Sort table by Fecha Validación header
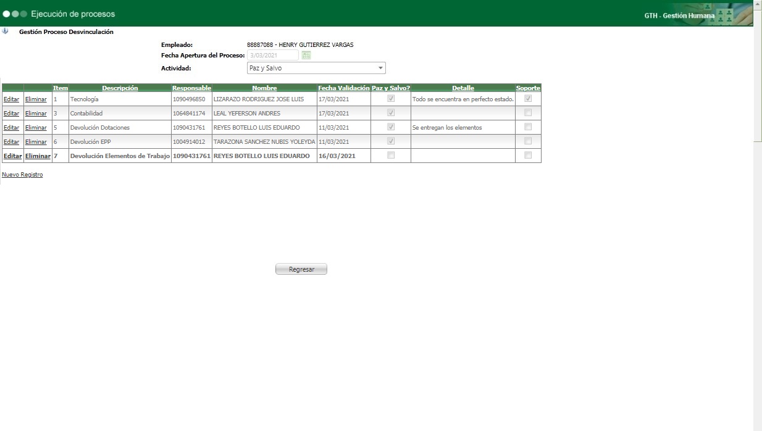The width and height of the screenshot is (762, 431). coord(344,88)
